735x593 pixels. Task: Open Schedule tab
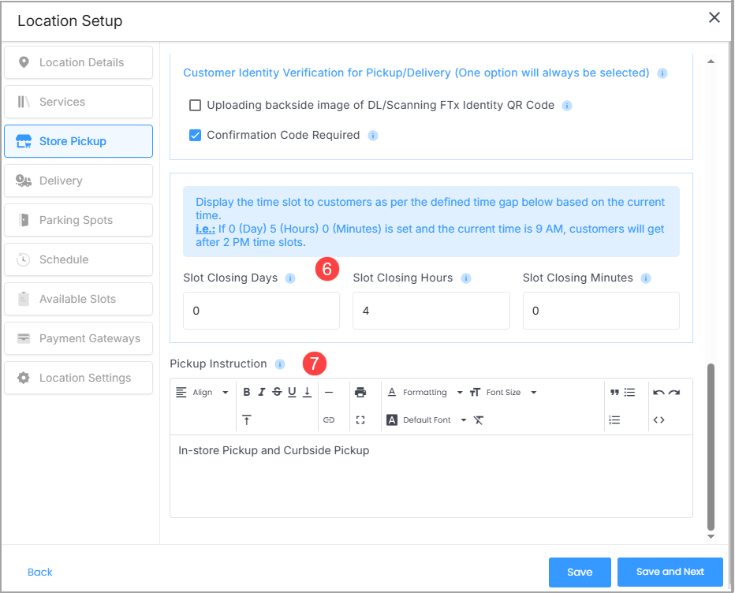coord(79,259)
